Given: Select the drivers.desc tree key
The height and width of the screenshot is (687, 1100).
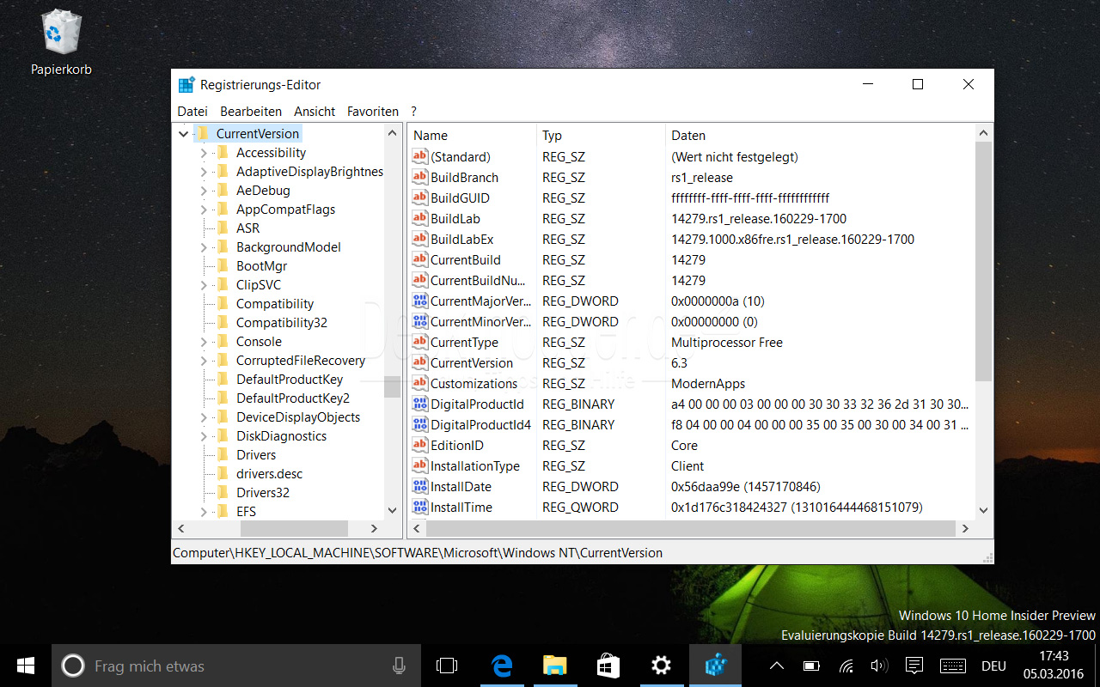Looking at the screenshot, I should 269,473.
